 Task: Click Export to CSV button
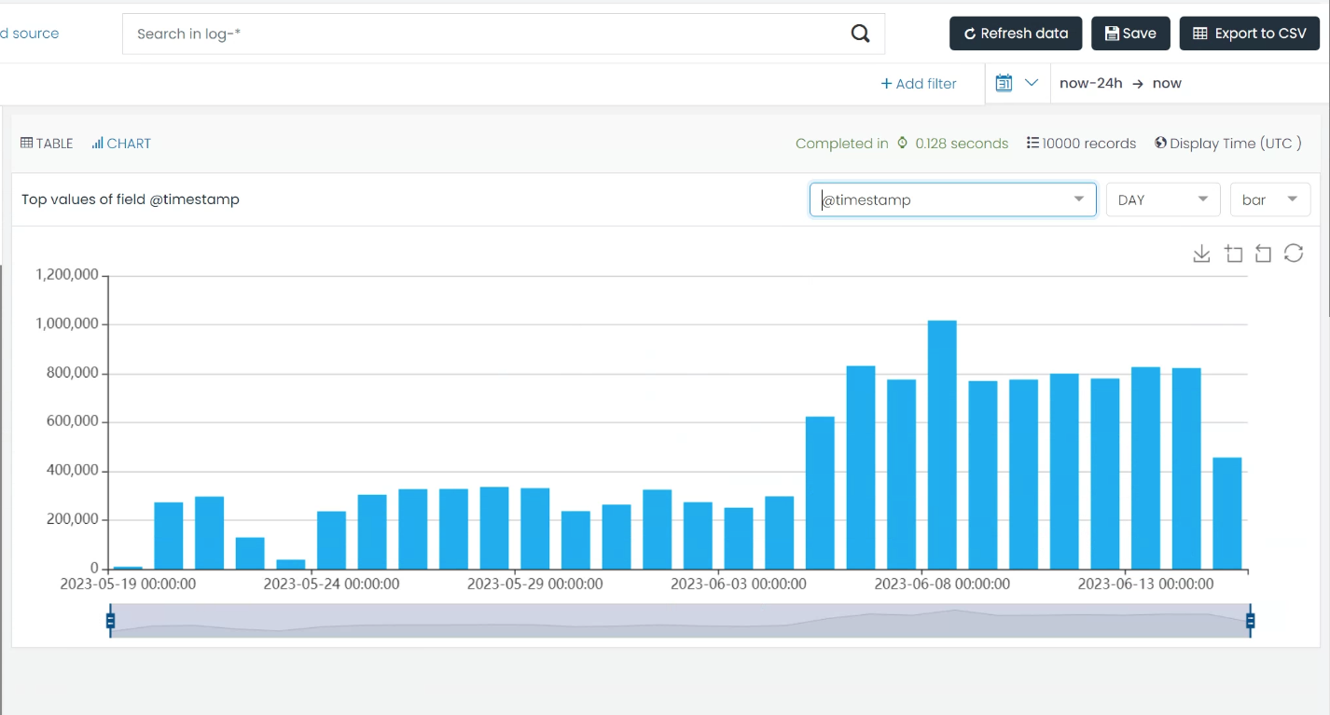(1250, 34)
